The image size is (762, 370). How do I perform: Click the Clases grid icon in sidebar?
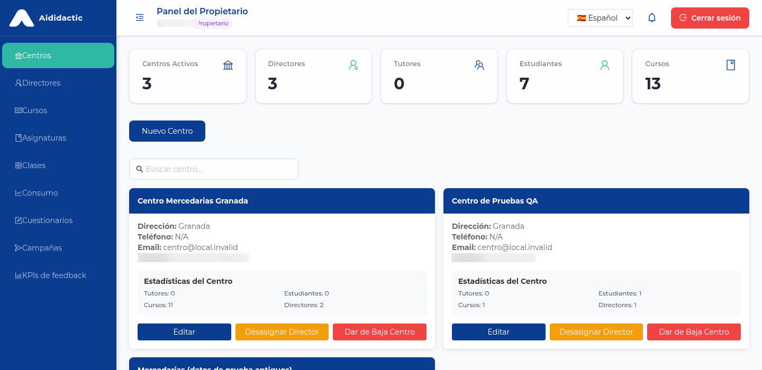(x=19, y=165)
